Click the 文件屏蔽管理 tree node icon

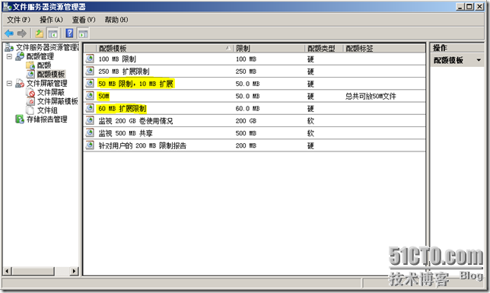coord(20,84)
